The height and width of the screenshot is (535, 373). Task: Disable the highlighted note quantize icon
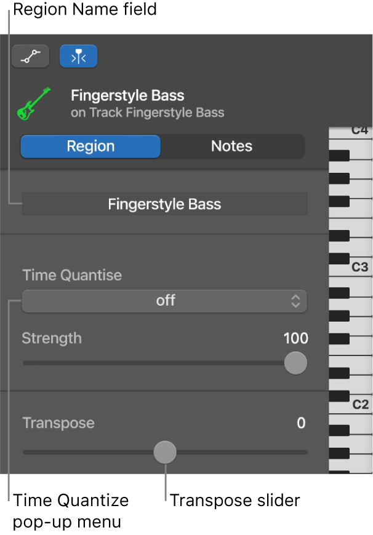click(x=78, y=55)
